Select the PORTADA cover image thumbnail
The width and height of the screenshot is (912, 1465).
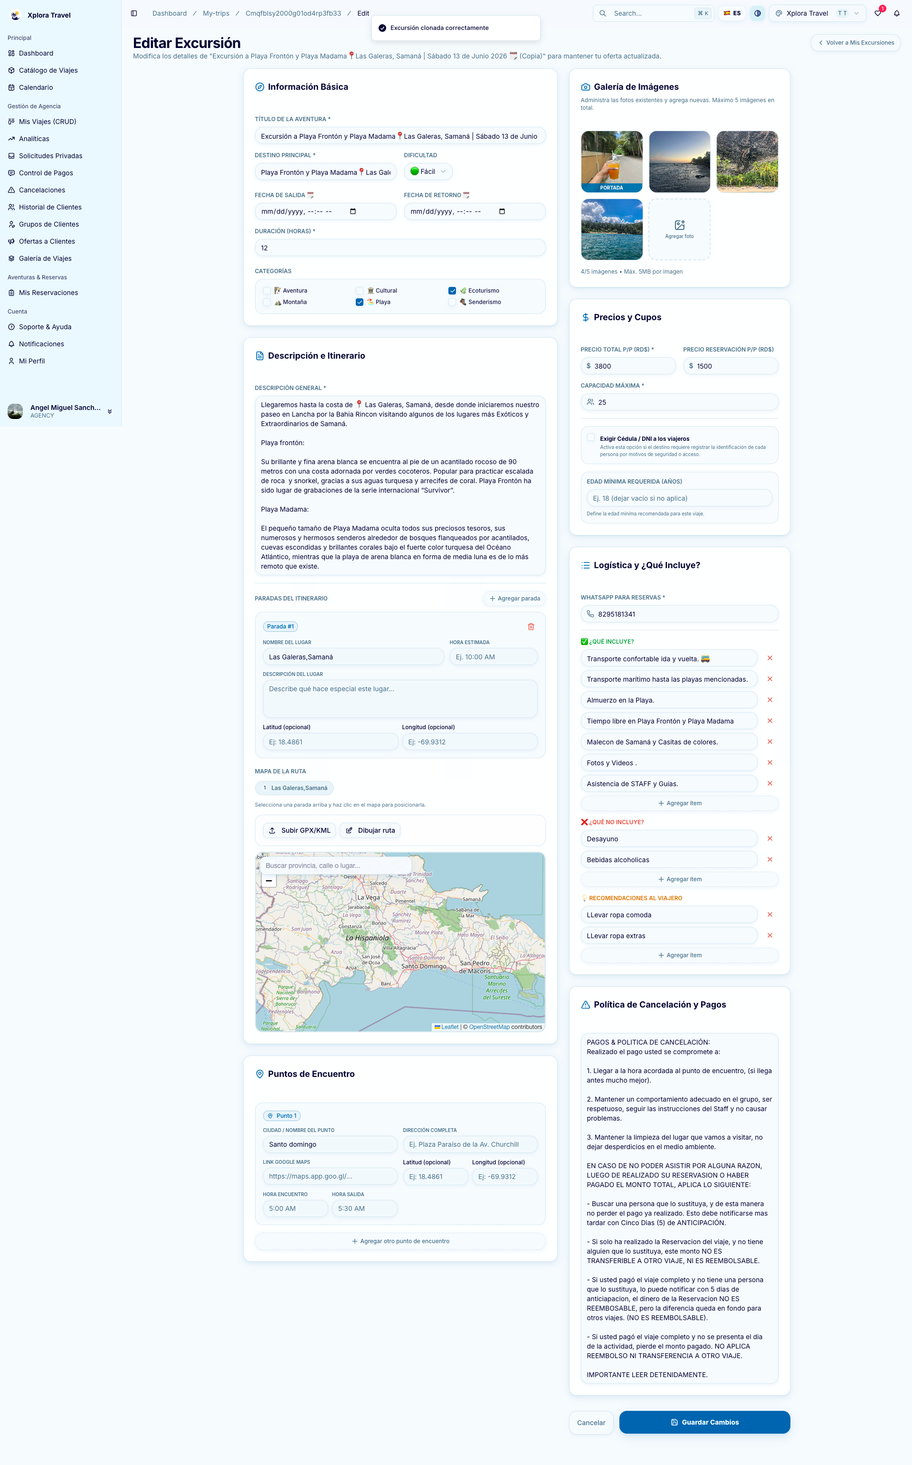[612, 162]
